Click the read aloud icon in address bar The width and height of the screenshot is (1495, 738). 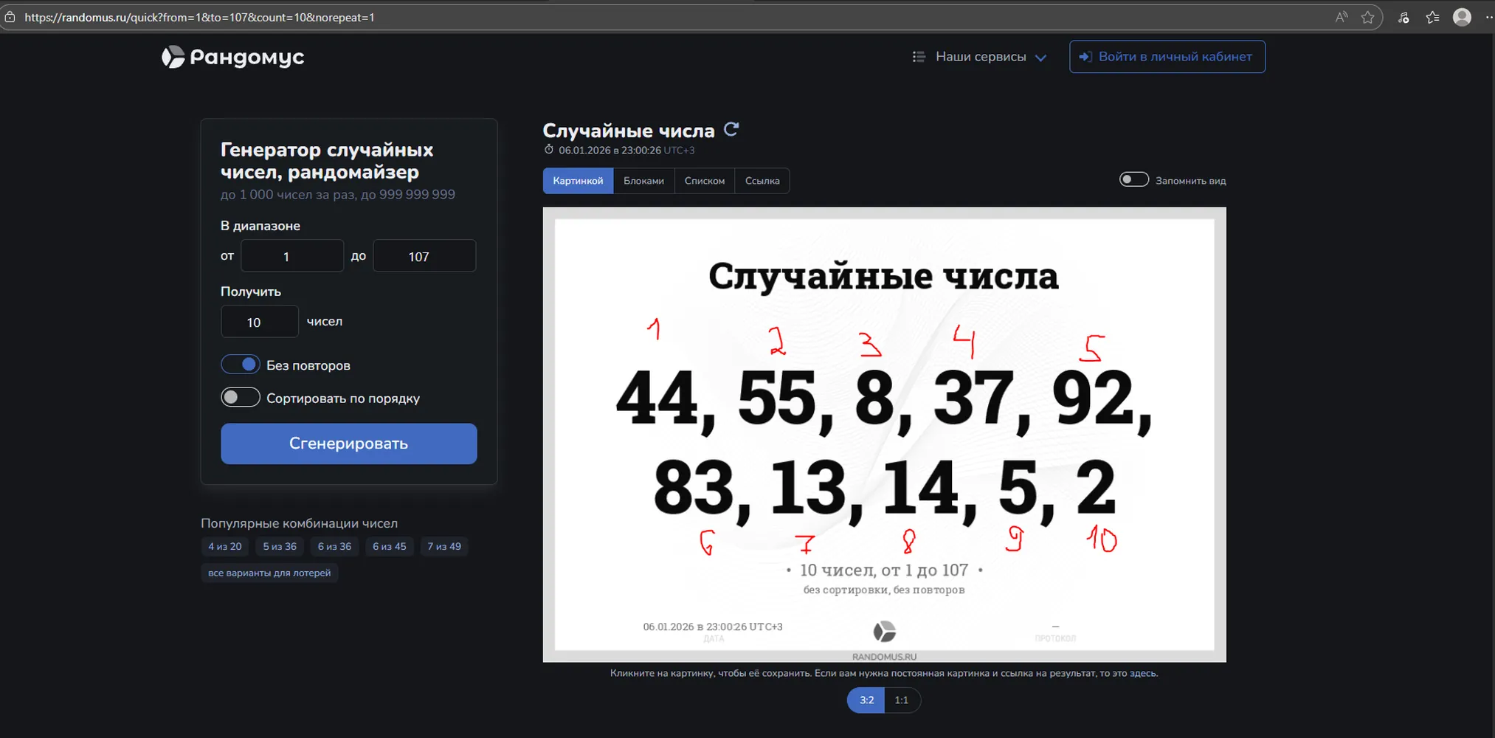pyautogui.click(x=1342, y=17)
